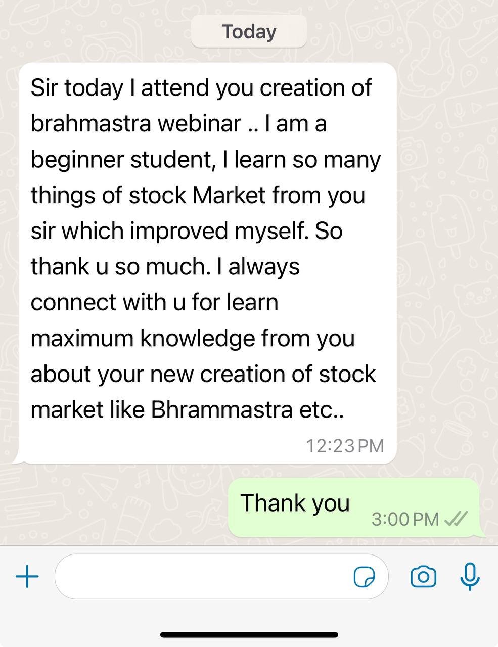The image size is (498, 647).
Task: Open the plus attachment menu
Action: click(x=27, y=576)
